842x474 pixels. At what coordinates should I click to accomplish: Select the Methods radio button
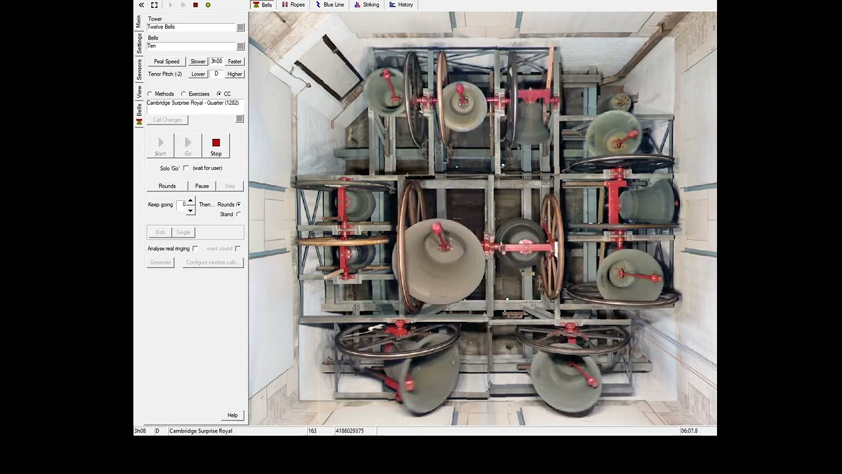tap(150, 94)
